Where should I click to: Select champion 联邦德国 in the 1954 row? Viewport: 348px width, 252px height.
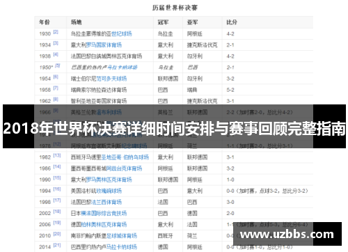coord(168,79)
